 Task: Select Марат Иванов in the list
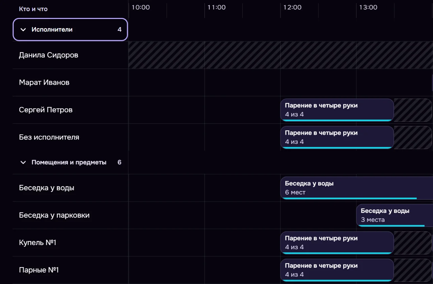44,83
